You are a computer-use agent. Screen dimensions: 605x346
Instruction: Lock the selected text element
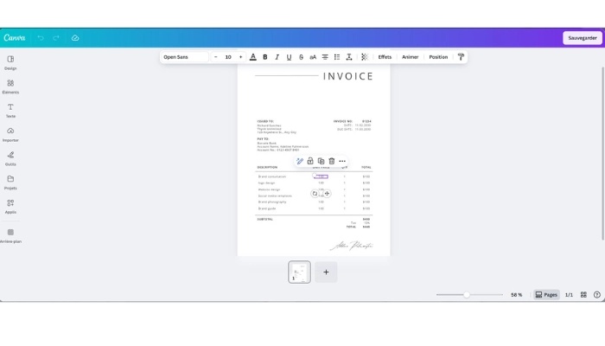(310, 161)
